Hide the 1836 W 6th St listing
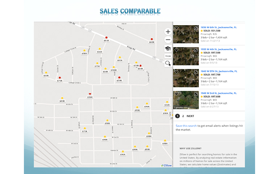 point(196,28)
